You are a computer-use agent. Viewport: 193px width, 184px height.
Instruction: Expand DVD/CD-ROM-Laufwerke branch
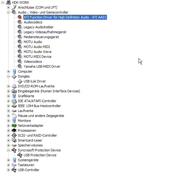tap(8, 86)
